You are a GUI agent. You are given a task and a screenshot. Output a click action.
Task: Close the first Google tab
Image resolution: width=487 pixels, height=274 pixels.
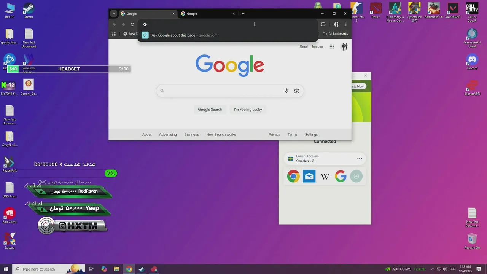click(173, 14)
